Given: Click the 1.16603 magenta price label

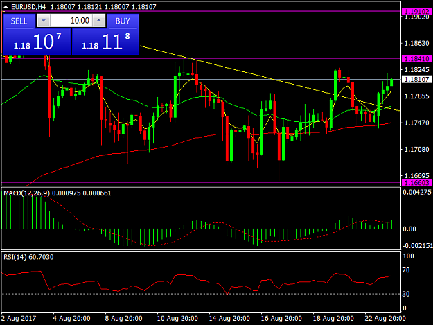Looking at the screenshot, I should click(x=416, y=183).
